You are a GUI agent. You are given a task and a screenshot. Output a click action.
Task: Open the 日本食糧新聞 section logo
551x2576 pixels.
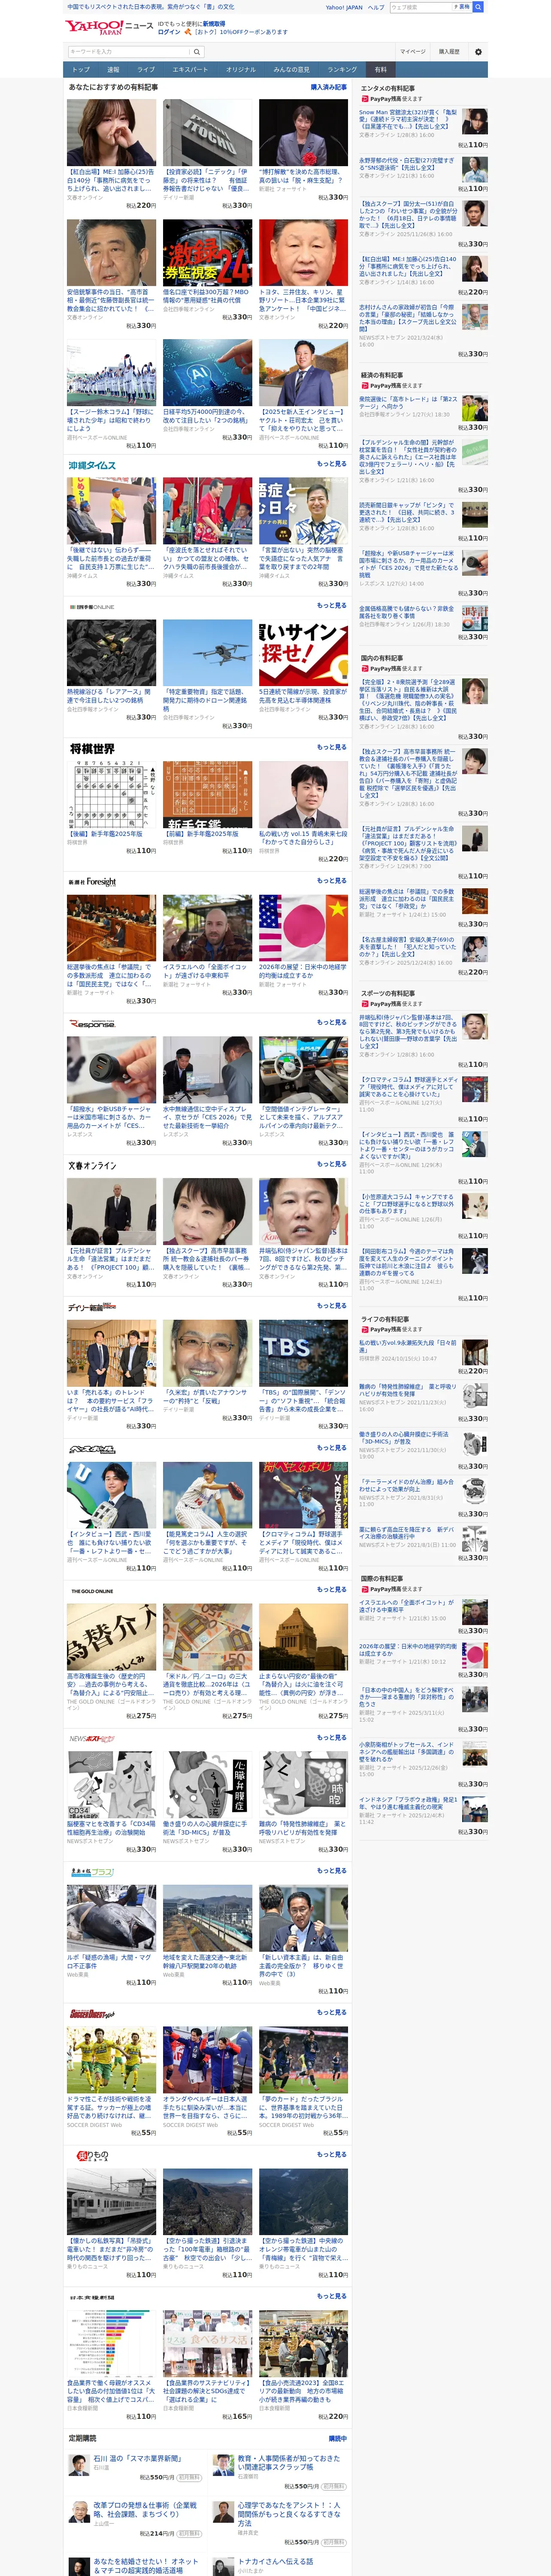92,2297
